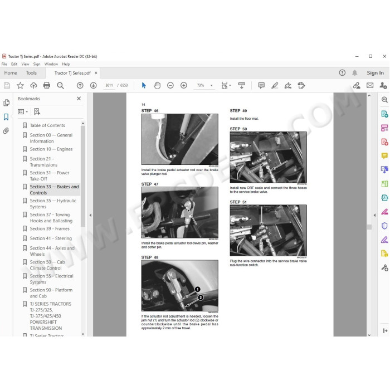Click the share with others person icon
Screen dimensions: 390x390
pos(383,86)
